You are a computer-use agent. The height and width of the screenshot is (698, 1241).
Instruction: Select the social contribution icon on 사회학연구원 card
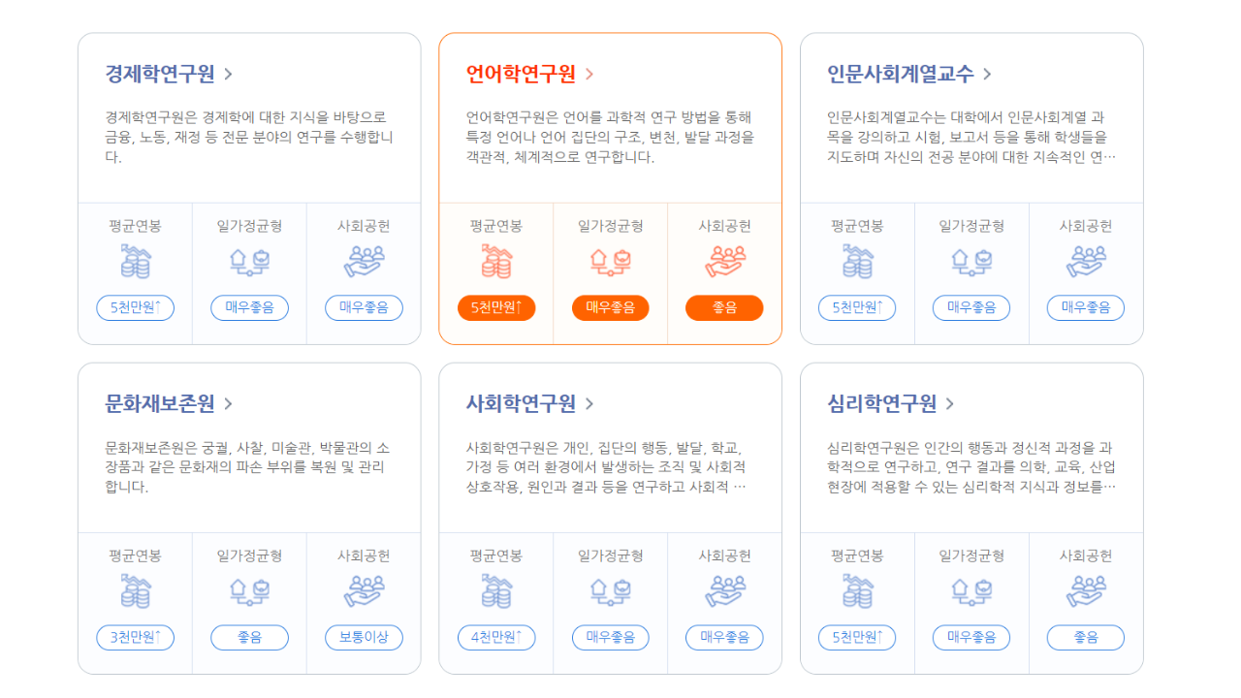(x=723, y=589)
